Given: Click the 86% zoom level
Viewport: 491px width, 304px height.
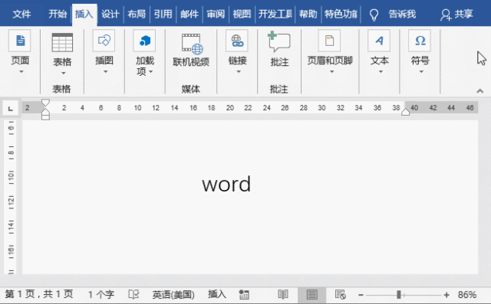Looking at the screenshot, I should click(467, 295).
